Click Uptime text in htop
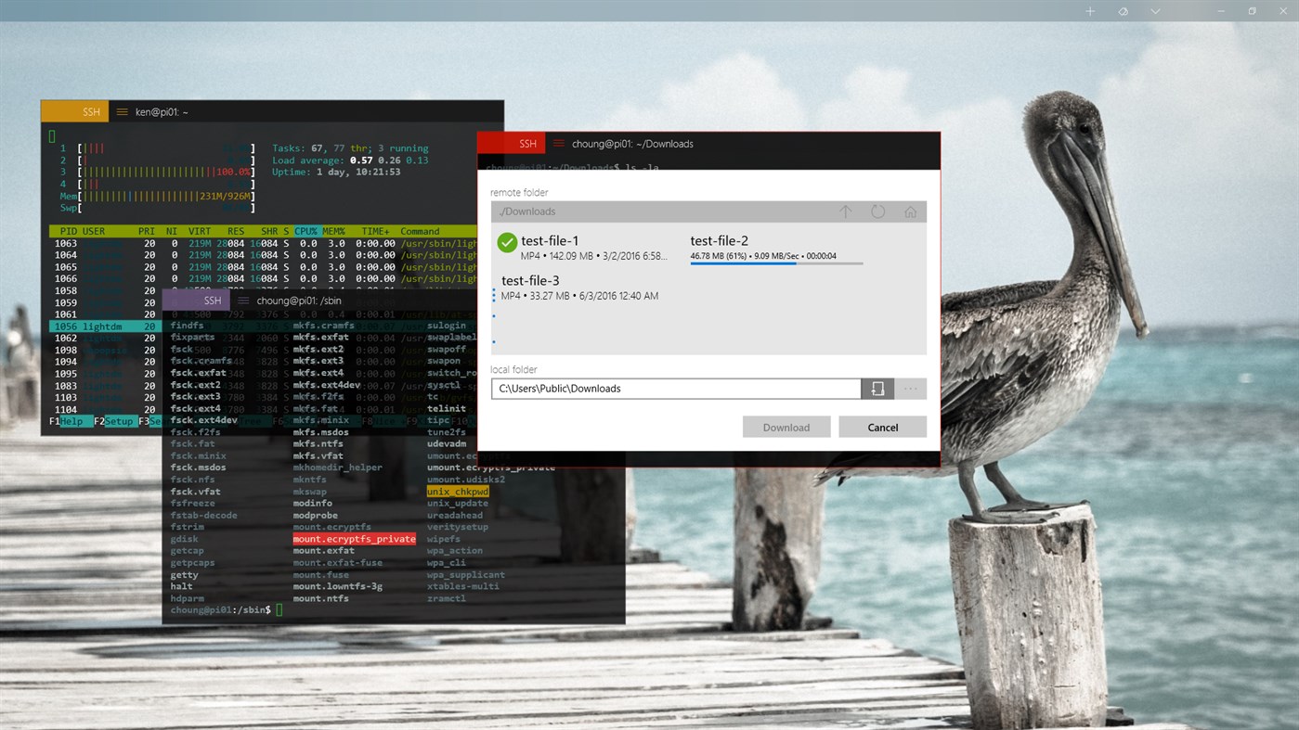This screenshot has width=1299, height=730. click(336, 172)
